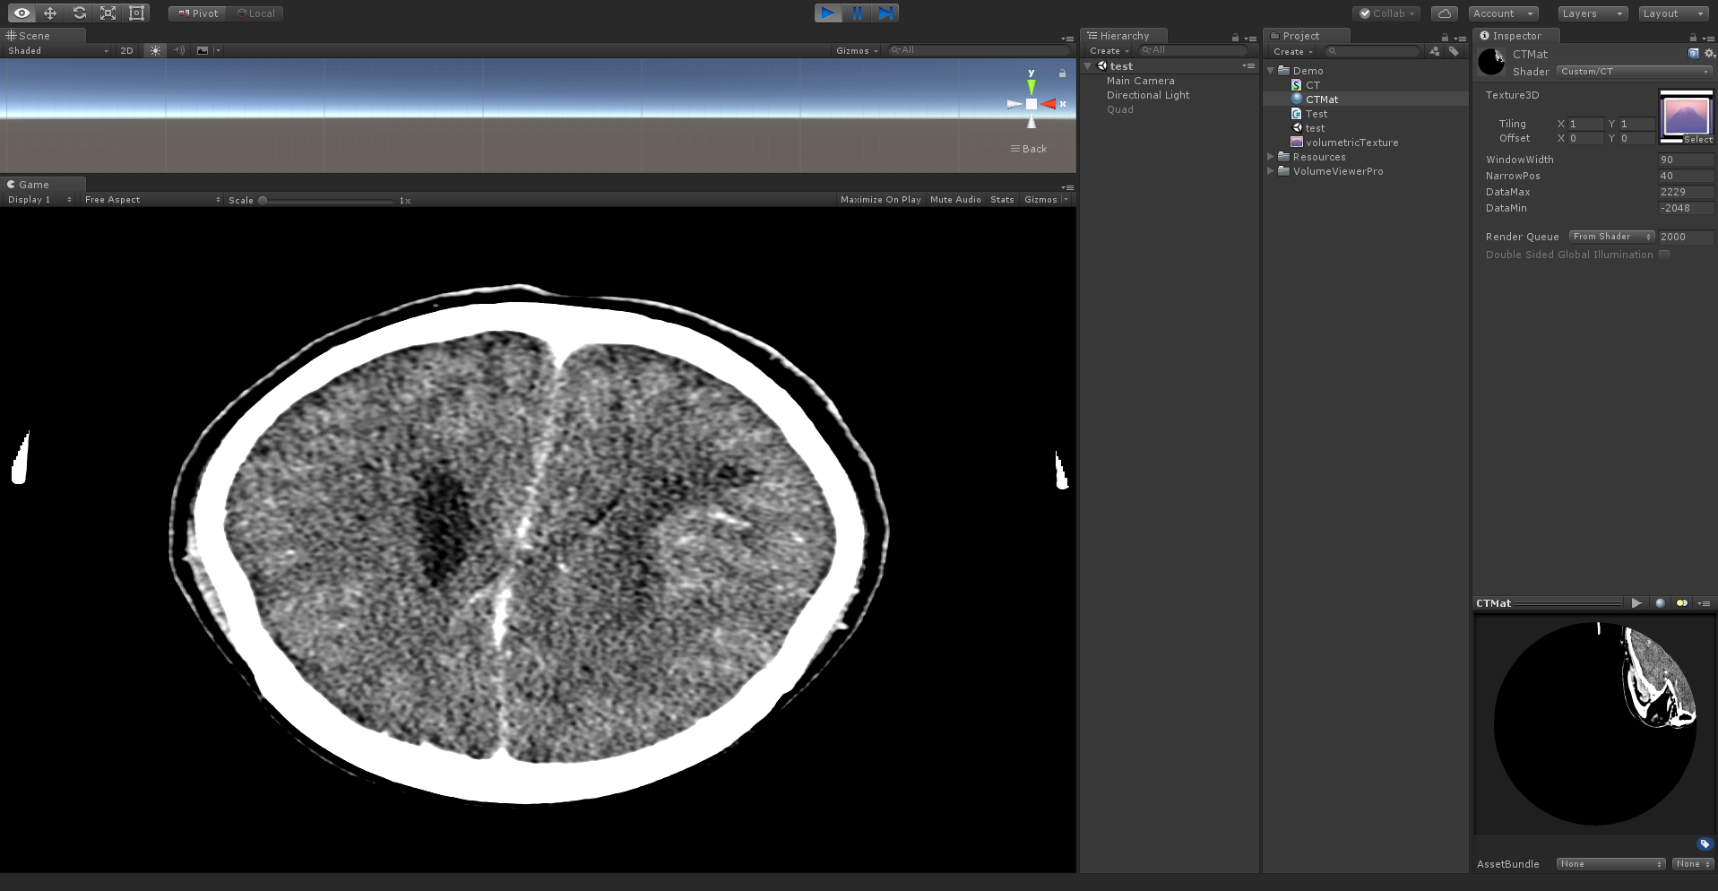Select the Move tool
This screenshot has width=1718, height=891.
point(50,13)
